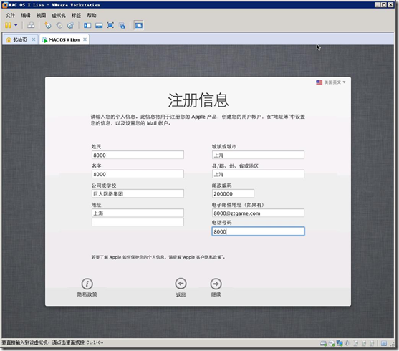Open the 文件 menu
Viewport: 399px width, 351px height.
click(x=11, y=16)
